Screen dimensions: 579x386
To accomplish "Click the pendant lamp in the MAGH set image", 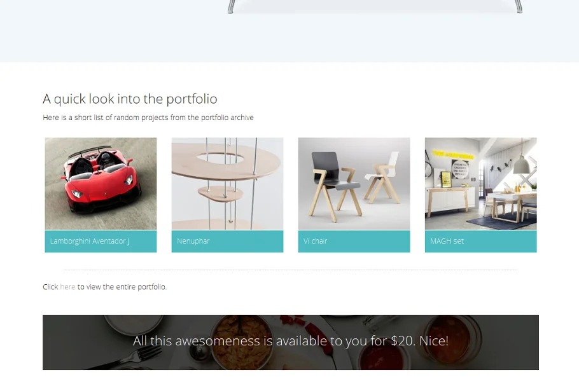I will [x=522, y=159].
